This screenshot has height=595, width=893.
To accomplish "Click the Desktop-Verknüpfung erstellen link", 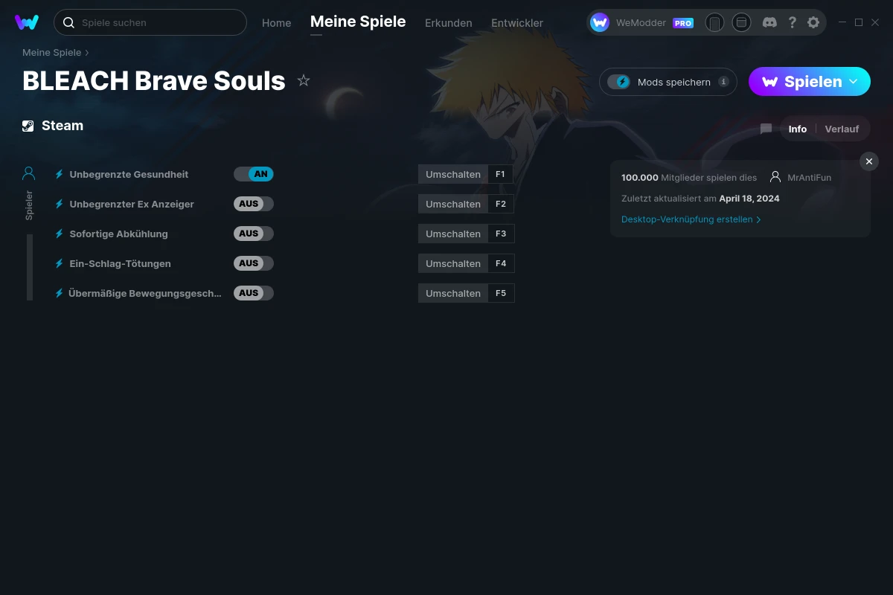I will coord(687,219).
